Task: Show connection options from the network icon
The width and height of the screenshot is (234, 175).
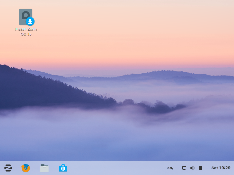Action: 184,168
